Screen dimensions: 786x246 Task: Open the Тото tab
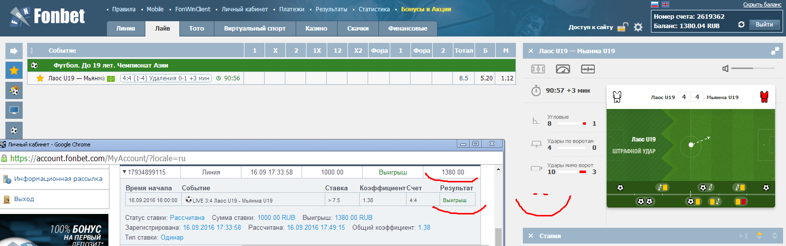197,29
